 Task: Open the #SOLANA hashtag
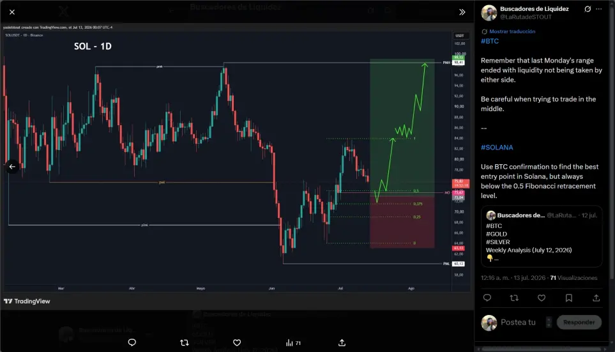click(497, 148)
